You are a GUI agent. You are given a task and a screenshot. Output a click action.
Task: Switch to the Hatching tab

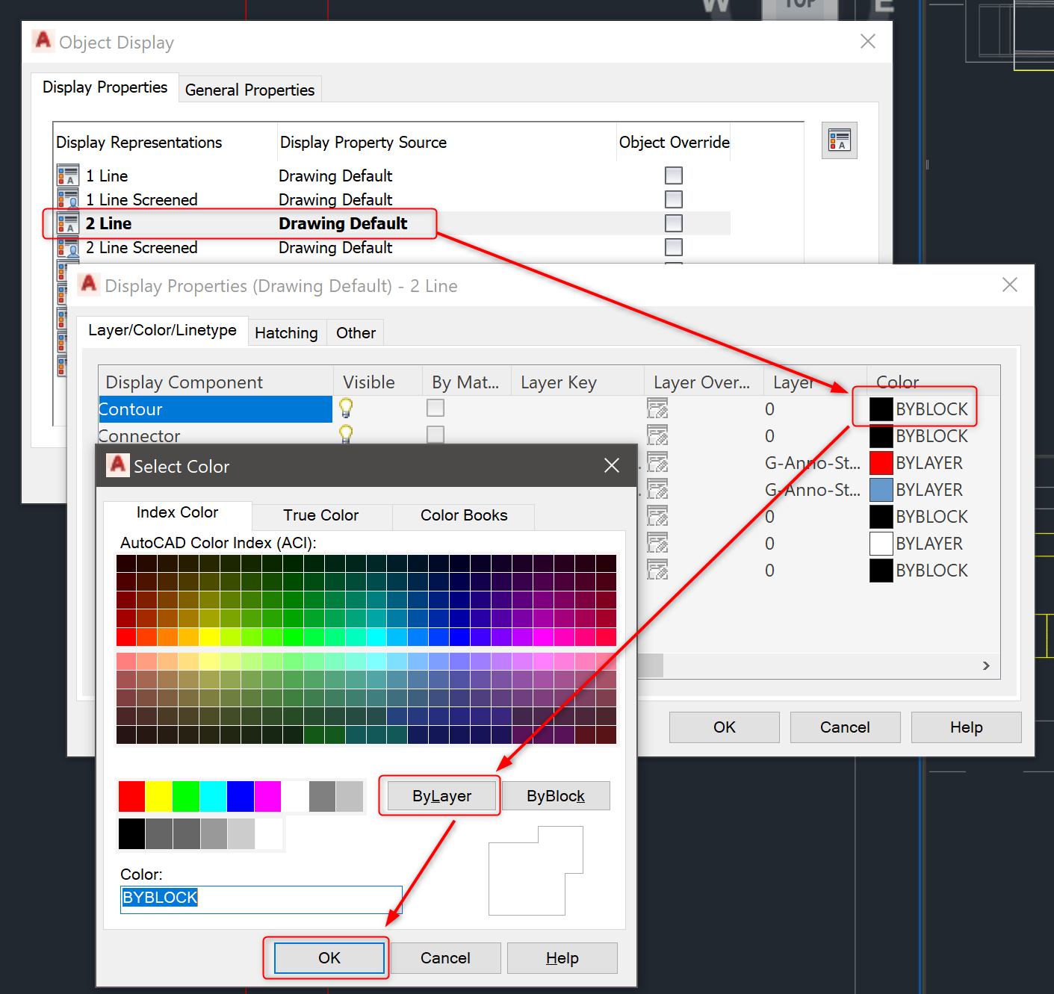(x=286, y=332)
